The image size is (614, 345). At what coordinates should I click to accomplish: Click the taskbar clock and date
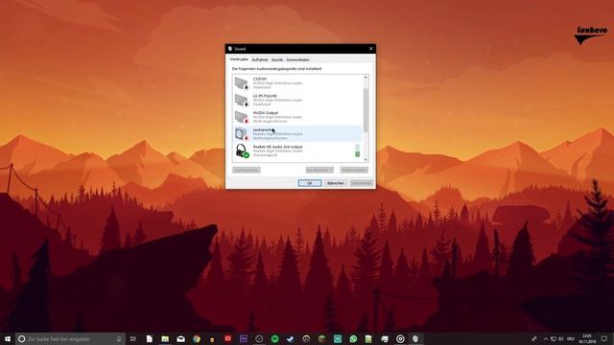[586, 338]
